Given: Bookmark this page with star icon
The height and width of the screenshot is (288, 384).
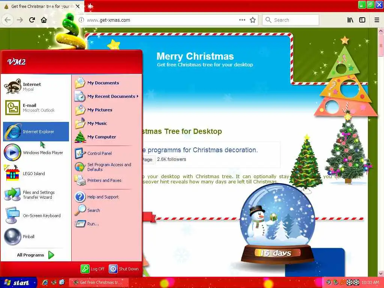Looking at the screenshot, I should (x=253, y=20).
